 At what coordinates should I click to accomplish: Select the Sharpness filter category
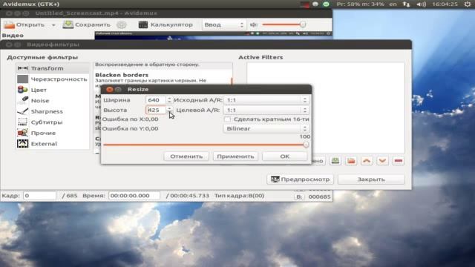click(x=53, y=111)
